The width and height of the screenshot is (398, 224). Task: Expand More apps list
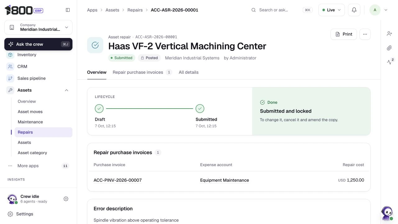38,166
